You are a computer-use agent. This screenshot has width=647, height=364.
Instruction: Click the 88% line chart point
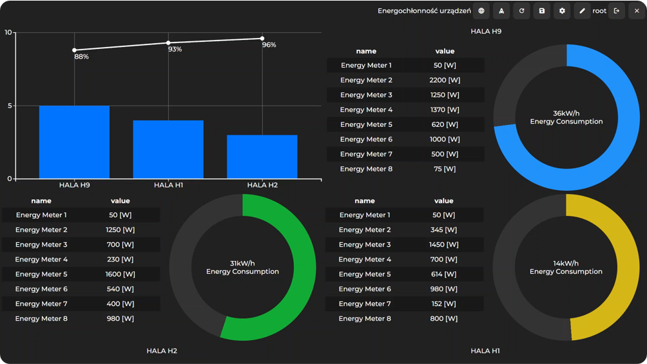[x=74, y=50]
